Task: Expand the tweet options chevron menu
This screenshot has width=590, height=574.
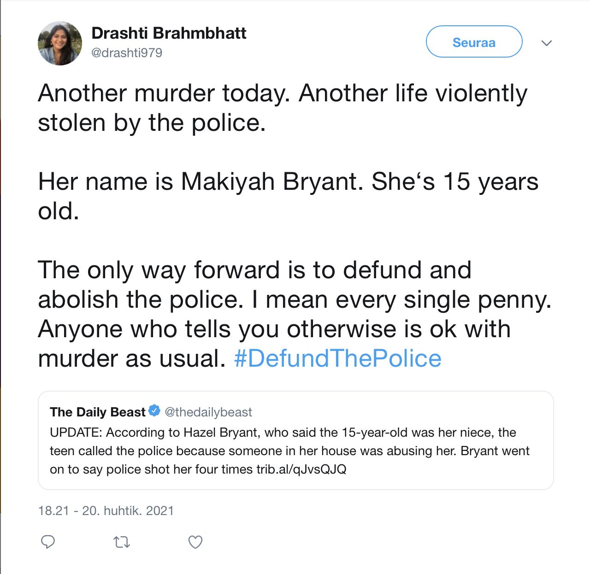Action: tap(547, 43)
